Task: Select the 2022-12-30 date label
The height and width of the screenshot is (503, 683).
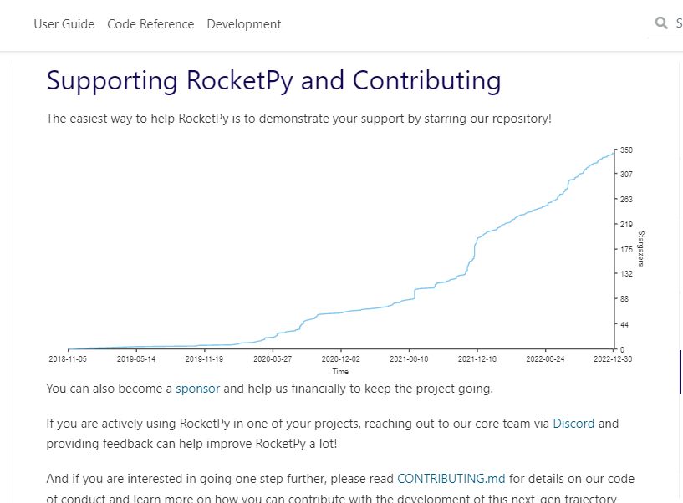Action: [611, 358]
